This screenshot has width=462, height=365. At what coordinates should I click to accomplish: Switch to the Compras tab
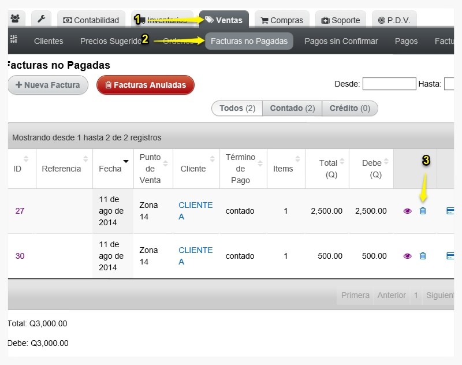coord(282,20)
